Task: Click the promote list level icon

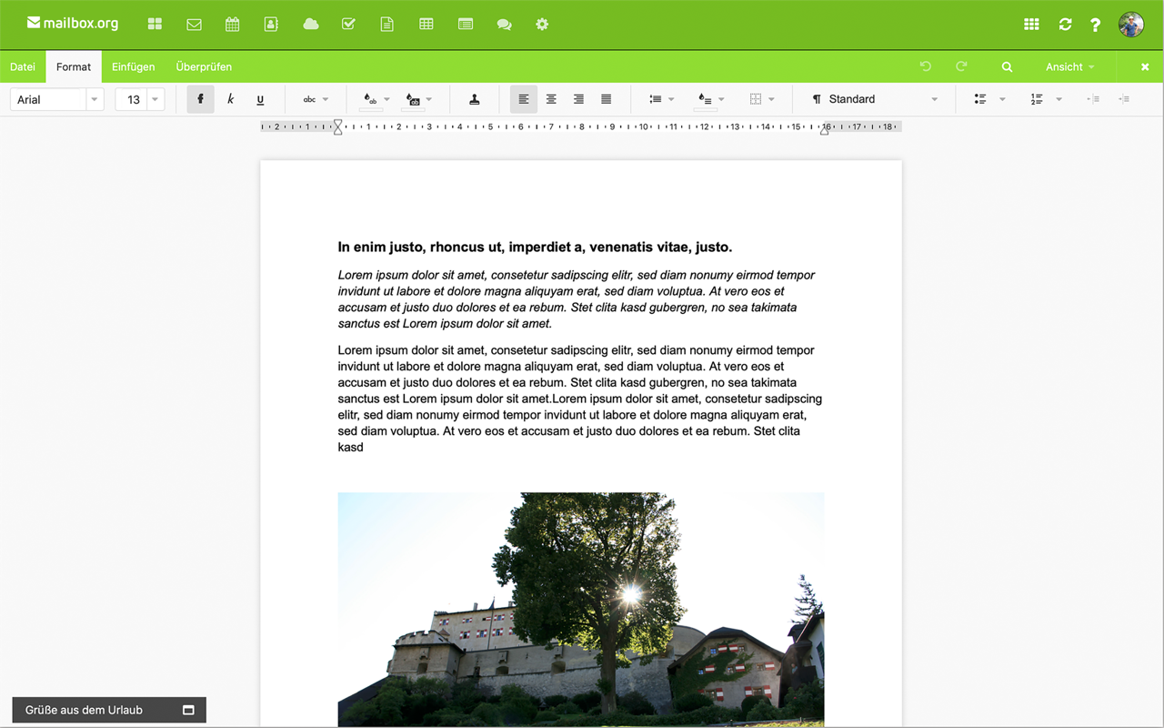Action: click(1124, 99)
